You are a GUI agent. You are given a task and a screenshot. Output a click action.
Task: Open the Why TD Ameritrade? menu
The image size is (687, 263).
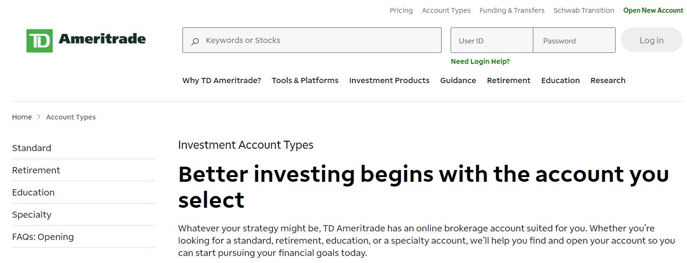coord(221,80)
